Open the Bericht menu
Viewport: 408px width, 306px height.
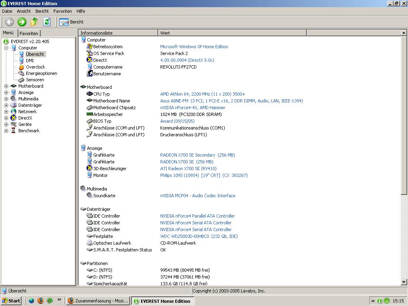coord(42,11)
